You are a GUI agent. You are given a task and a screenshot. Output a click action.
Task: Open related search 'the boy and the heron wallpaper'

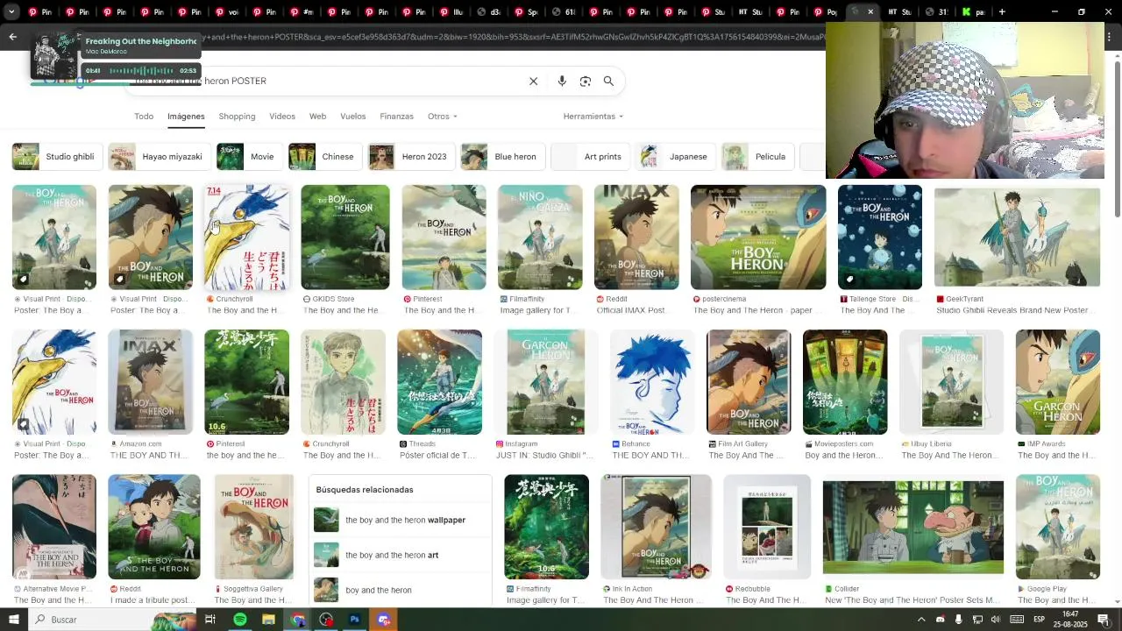pos(401,520)
